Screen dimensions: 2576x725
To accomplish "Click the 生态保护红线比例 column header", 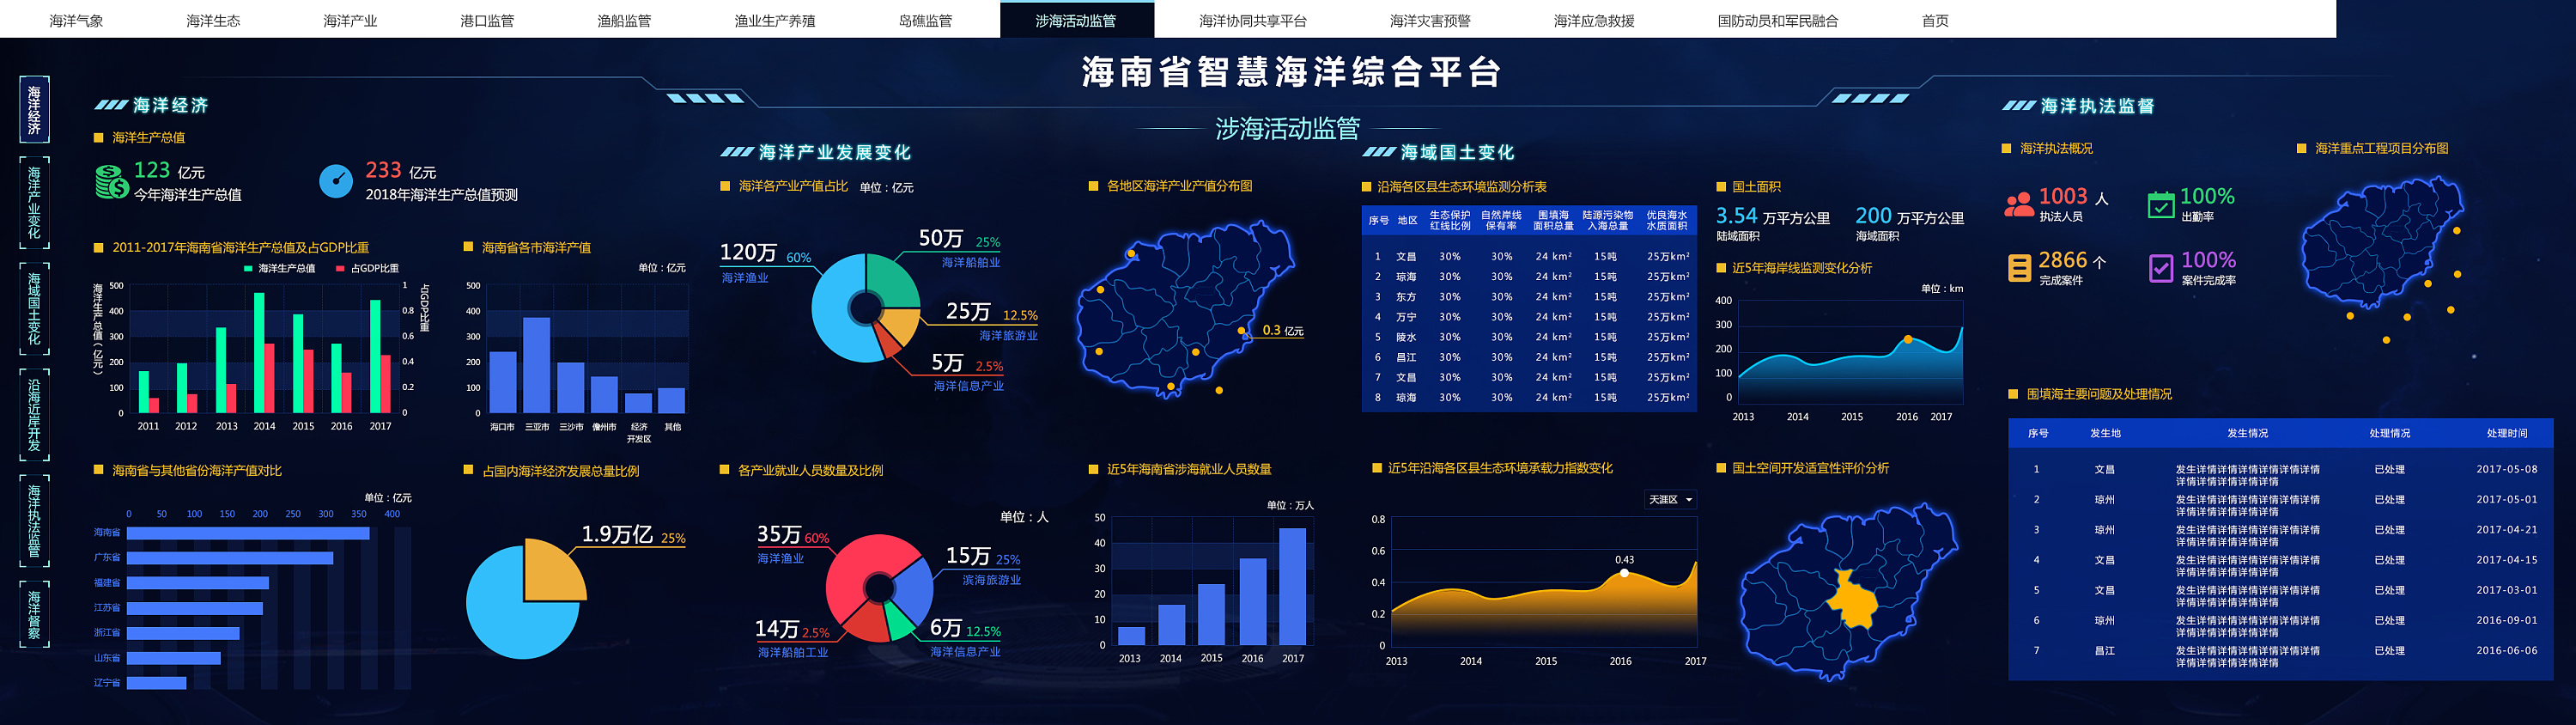I will coord(1450,221).
